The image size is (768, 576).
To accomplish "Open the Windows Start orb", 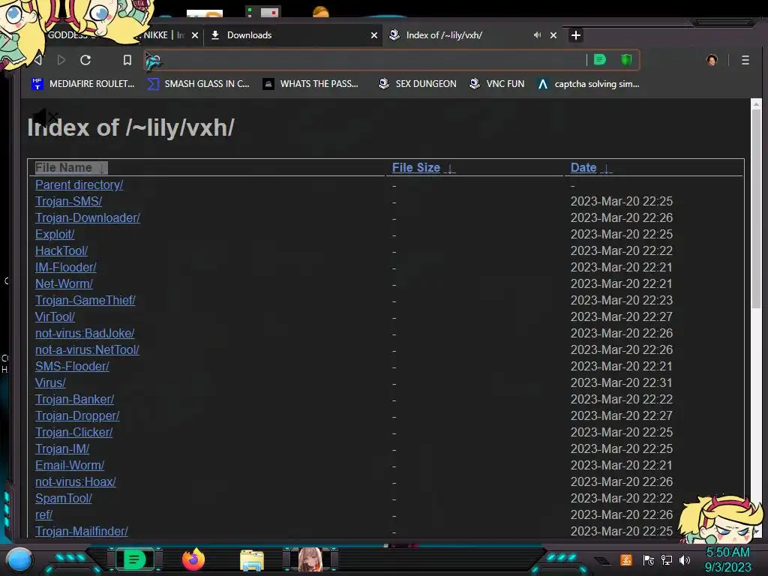I will 19,559.
